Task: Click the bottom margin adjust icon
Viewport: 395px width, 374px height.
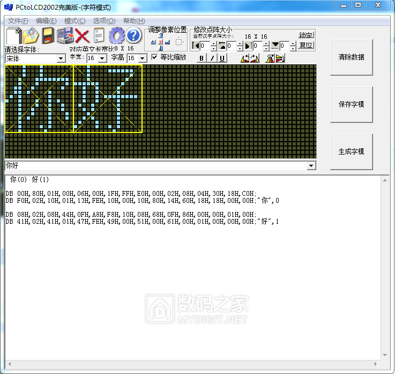Action: [x=275, y=46]
